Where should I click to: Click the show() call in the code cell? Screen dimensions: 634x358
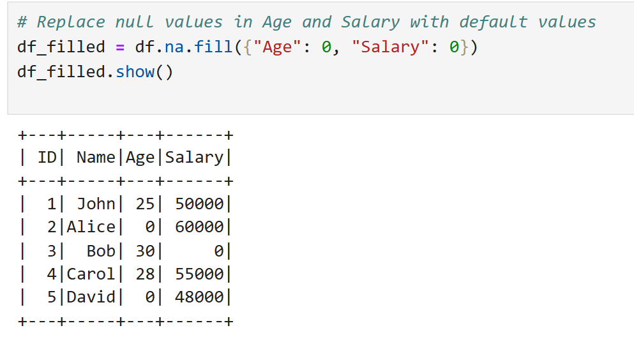pyautogui.click(x=144, y=72)
